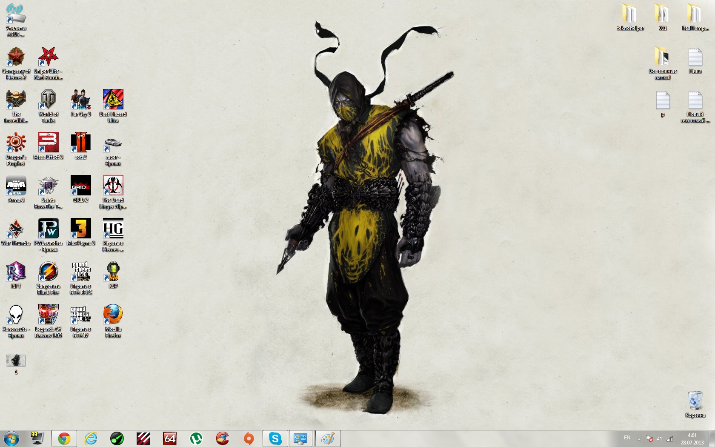Select the image file named 1
This screenshot has height=447, width=715.
[16, 364]
